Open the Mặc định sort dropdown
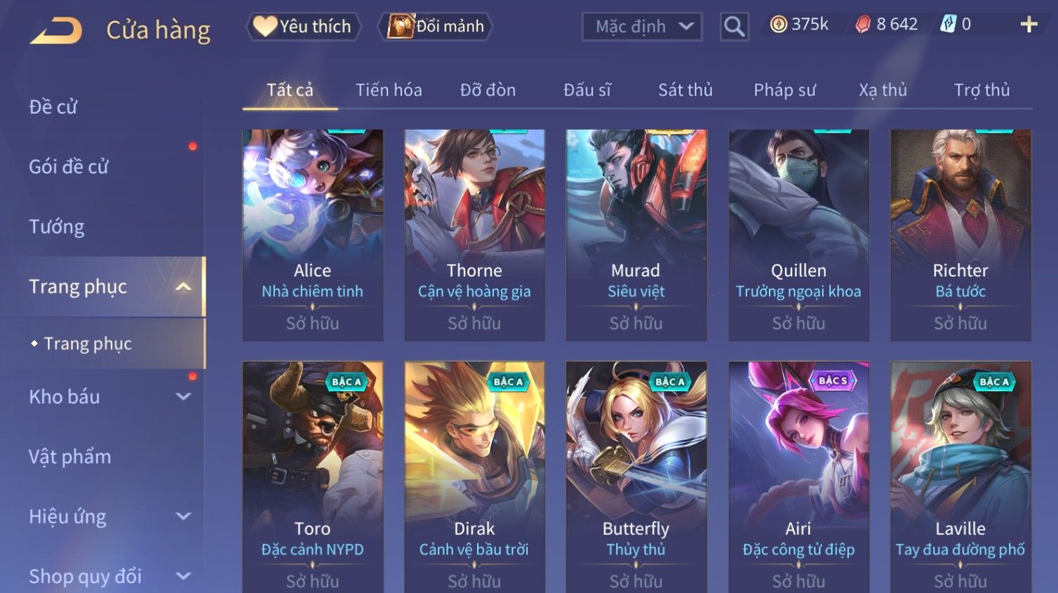 coord(642,27)
